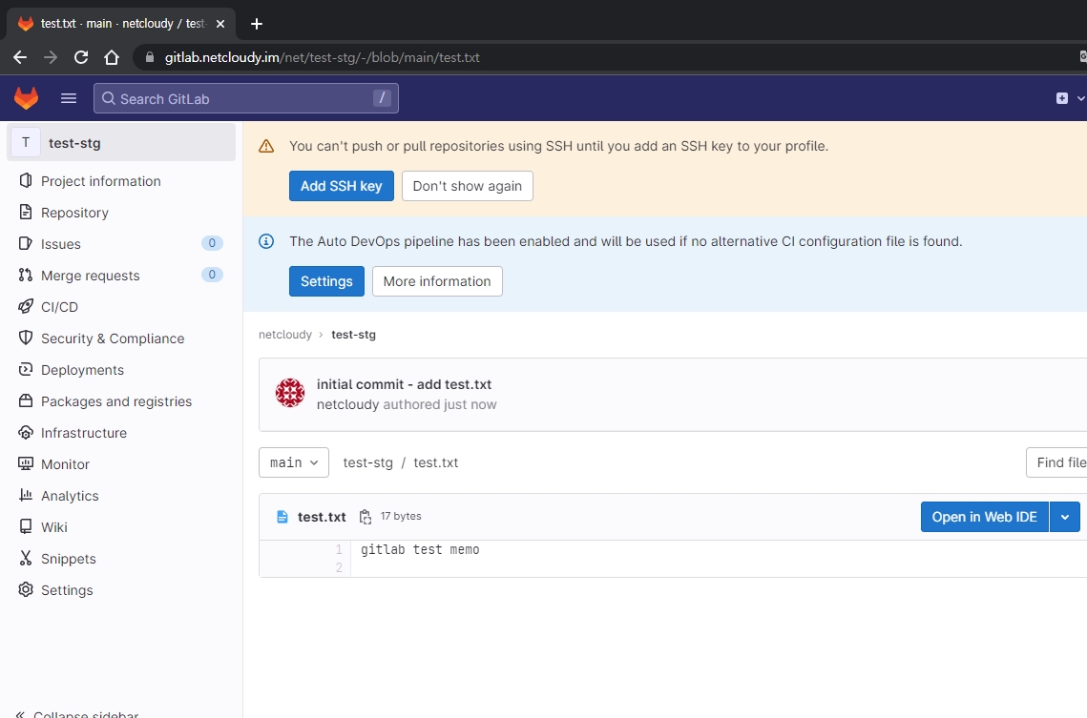1087x718 pixels.
Task: Click the browser back arrow
Action: pos(20,57)
